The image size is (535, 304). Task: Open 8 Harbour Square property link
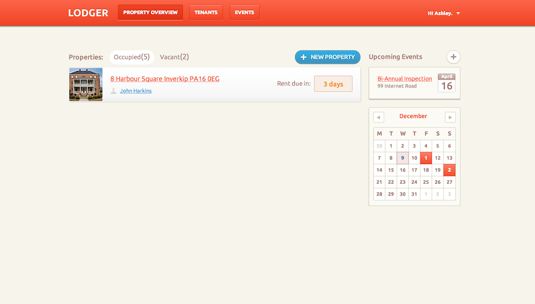pyautogui.click(x=165, y=79)
